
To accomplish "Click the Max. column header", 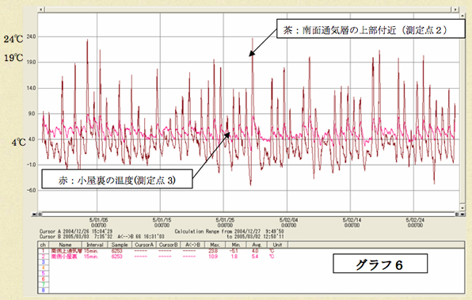I will [215, 245].
